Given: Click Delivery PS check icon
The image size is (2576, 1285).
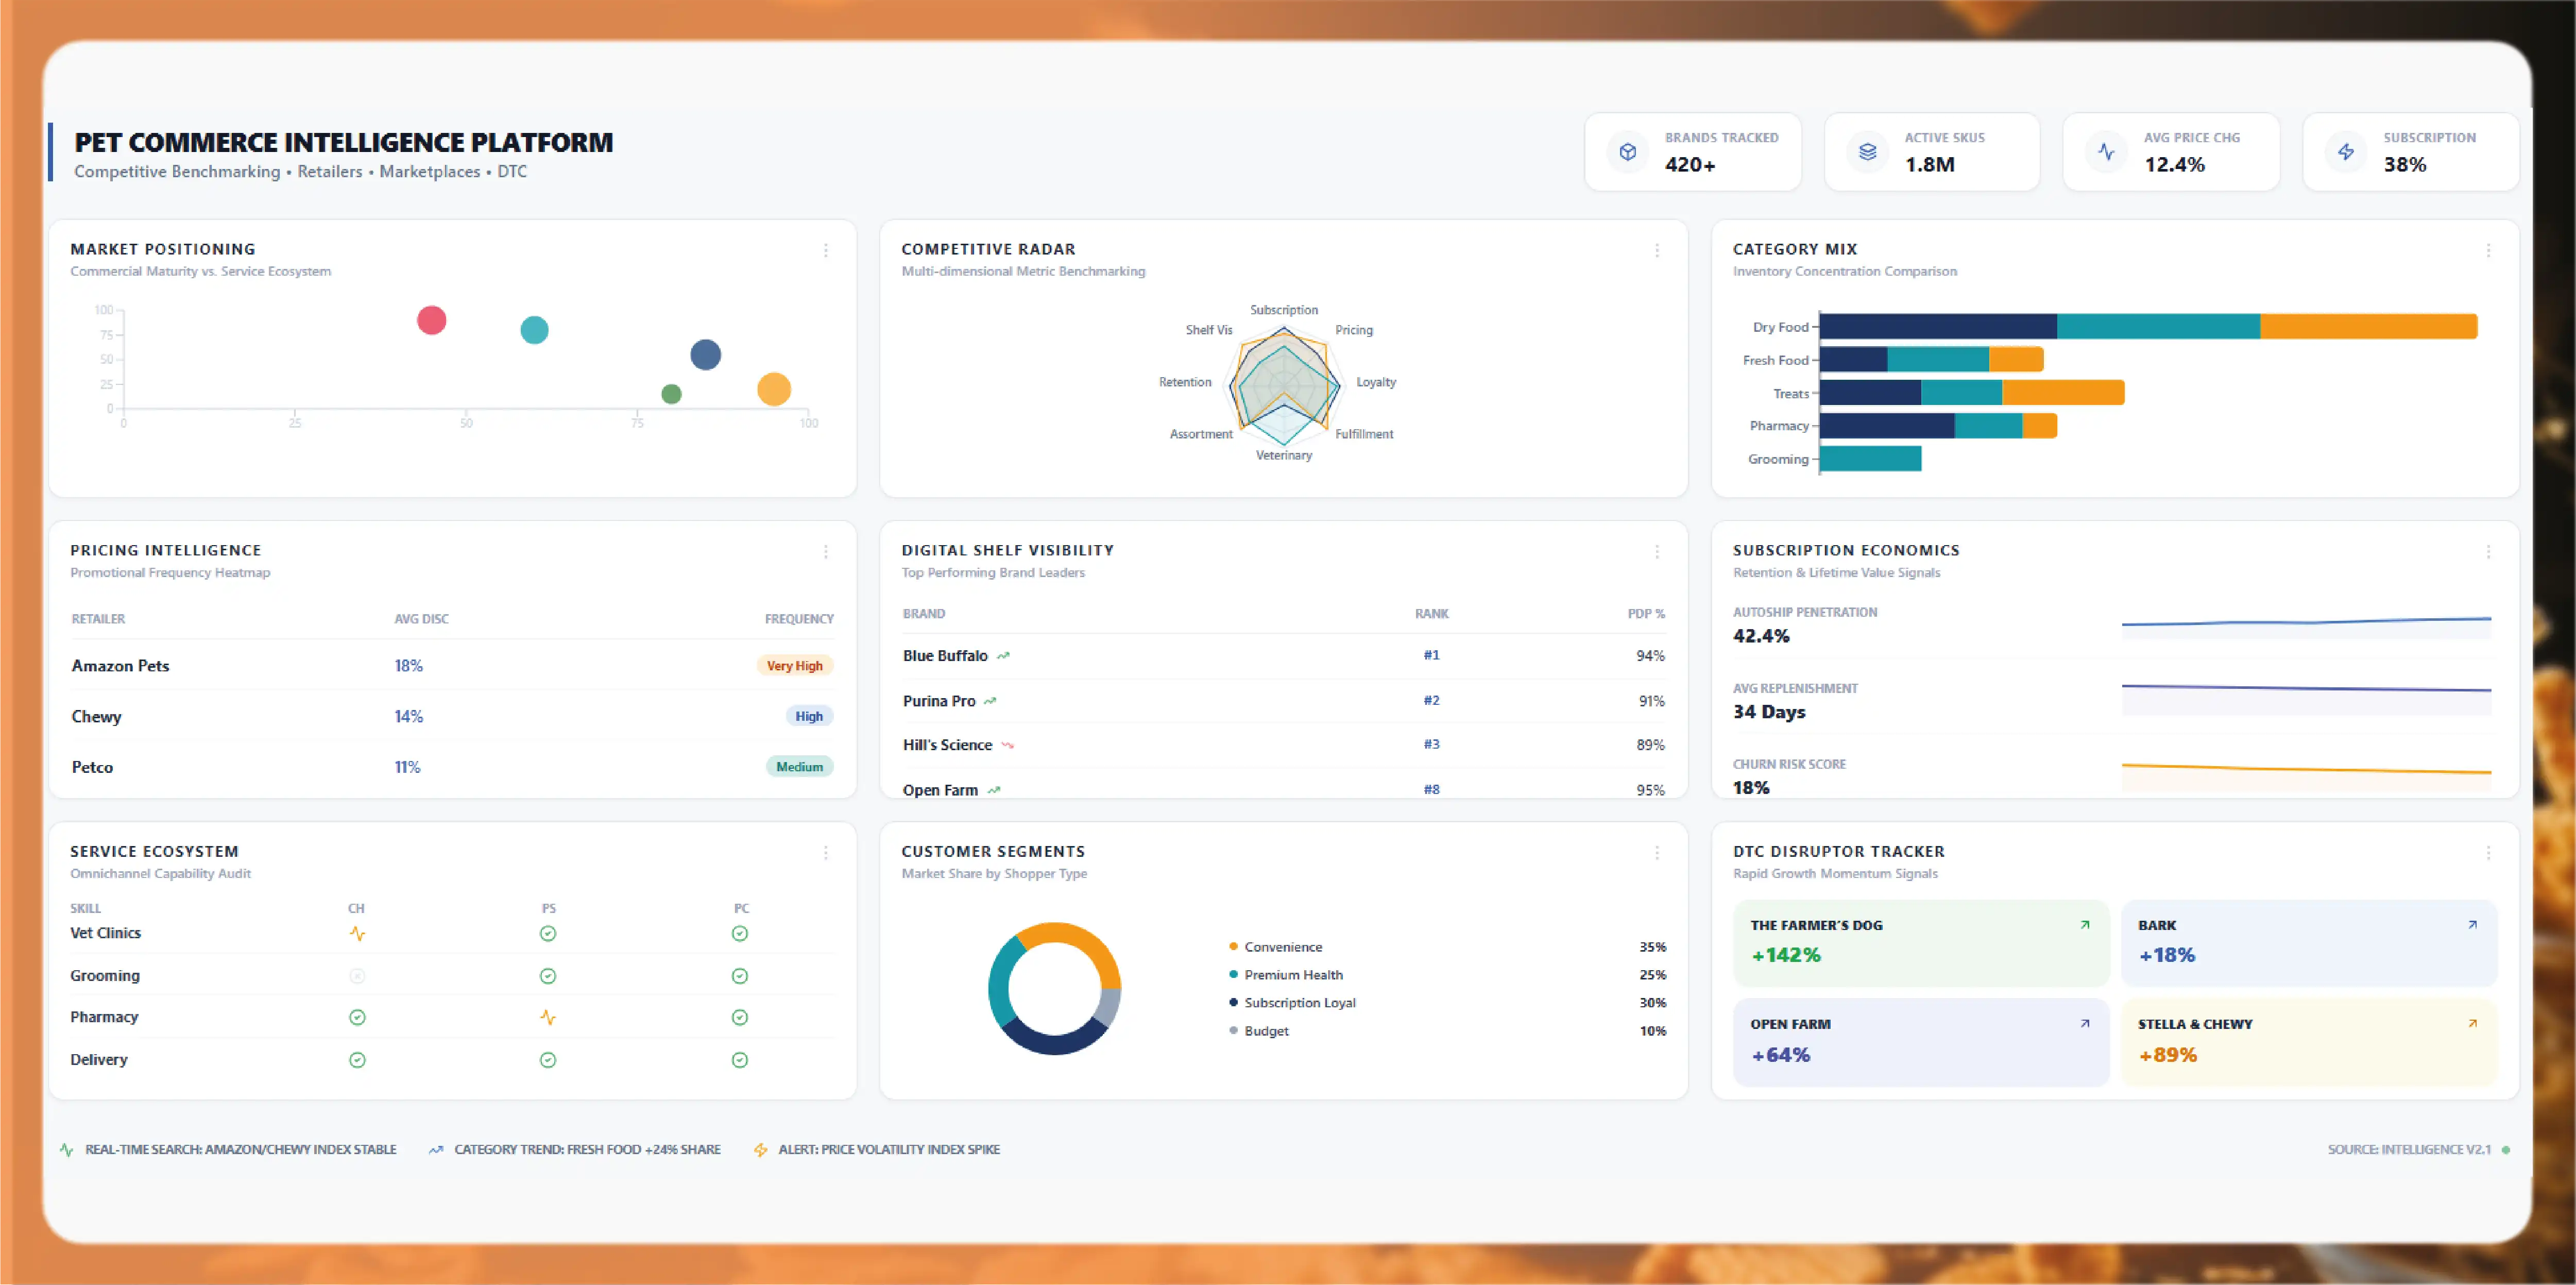Looking at the screenshot, I should click(548, 1059).
